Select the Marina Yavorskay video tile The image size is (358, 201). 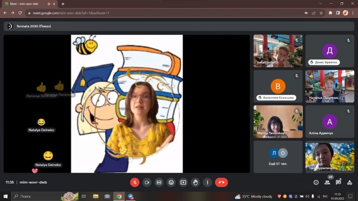coord(278,121)
